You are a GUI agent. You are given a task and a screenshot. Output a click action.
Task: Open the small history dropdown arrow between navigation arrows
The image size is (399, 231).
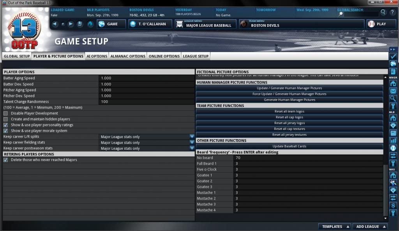[x=63, y=24]
